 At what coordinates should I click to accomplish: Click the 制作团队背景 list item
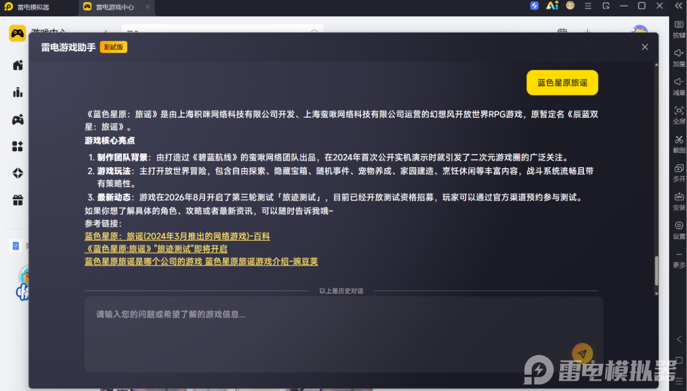point(332,158)
